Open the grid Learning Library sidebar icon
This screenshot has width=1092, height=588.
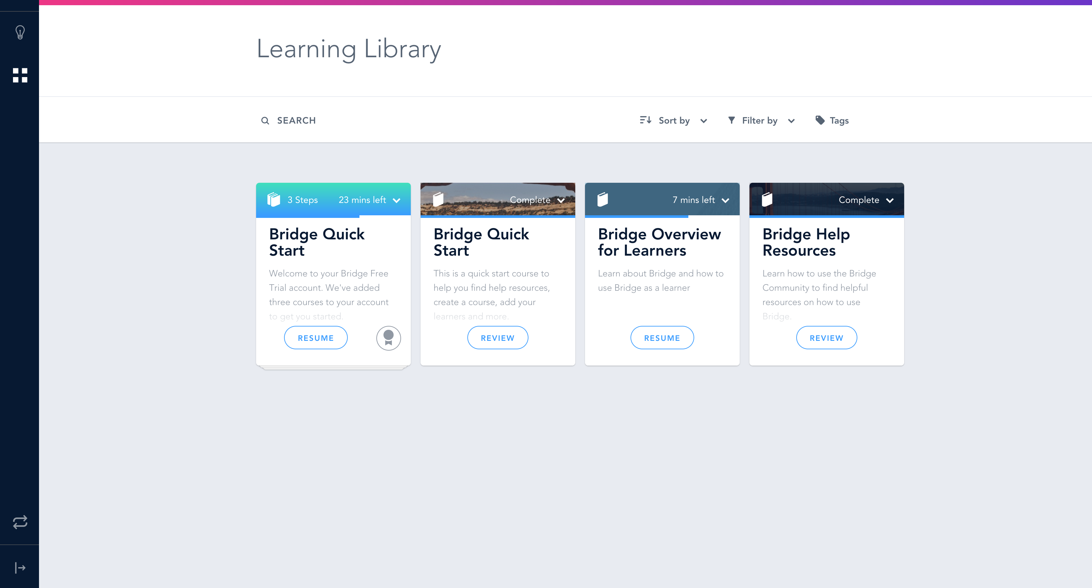coord(20,75)
